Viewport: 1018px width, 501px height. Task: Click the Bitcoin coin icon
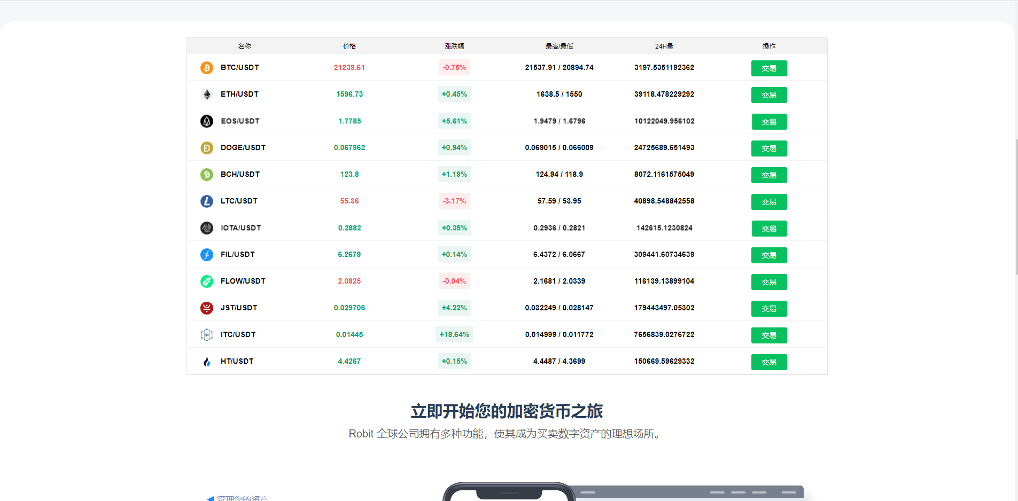pyautogui.click(x=206, y=68)
